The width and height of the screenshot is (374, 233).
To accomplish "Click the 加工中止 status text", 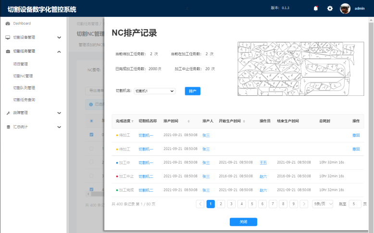I will (x=126, y=176).
